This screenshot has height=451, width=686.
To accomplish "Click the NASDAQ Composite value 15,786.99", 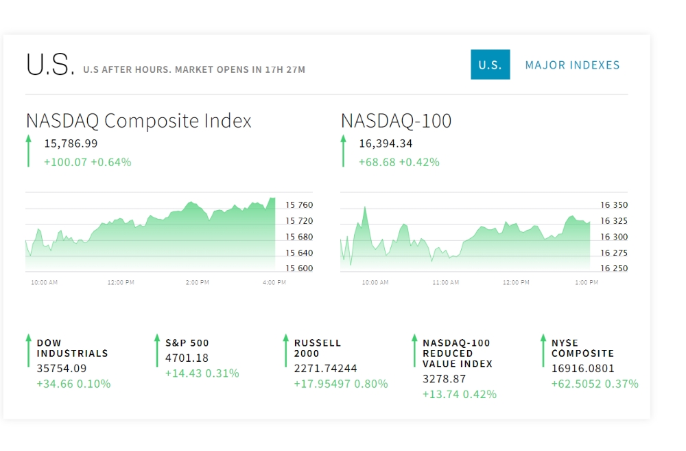I will pos(71,143).
